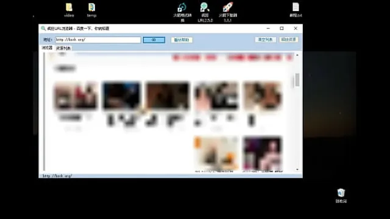Image resolution: width=390 pixels, height=219 pixels.
Task: Switch to the browser tab
Action: point(47,47)
